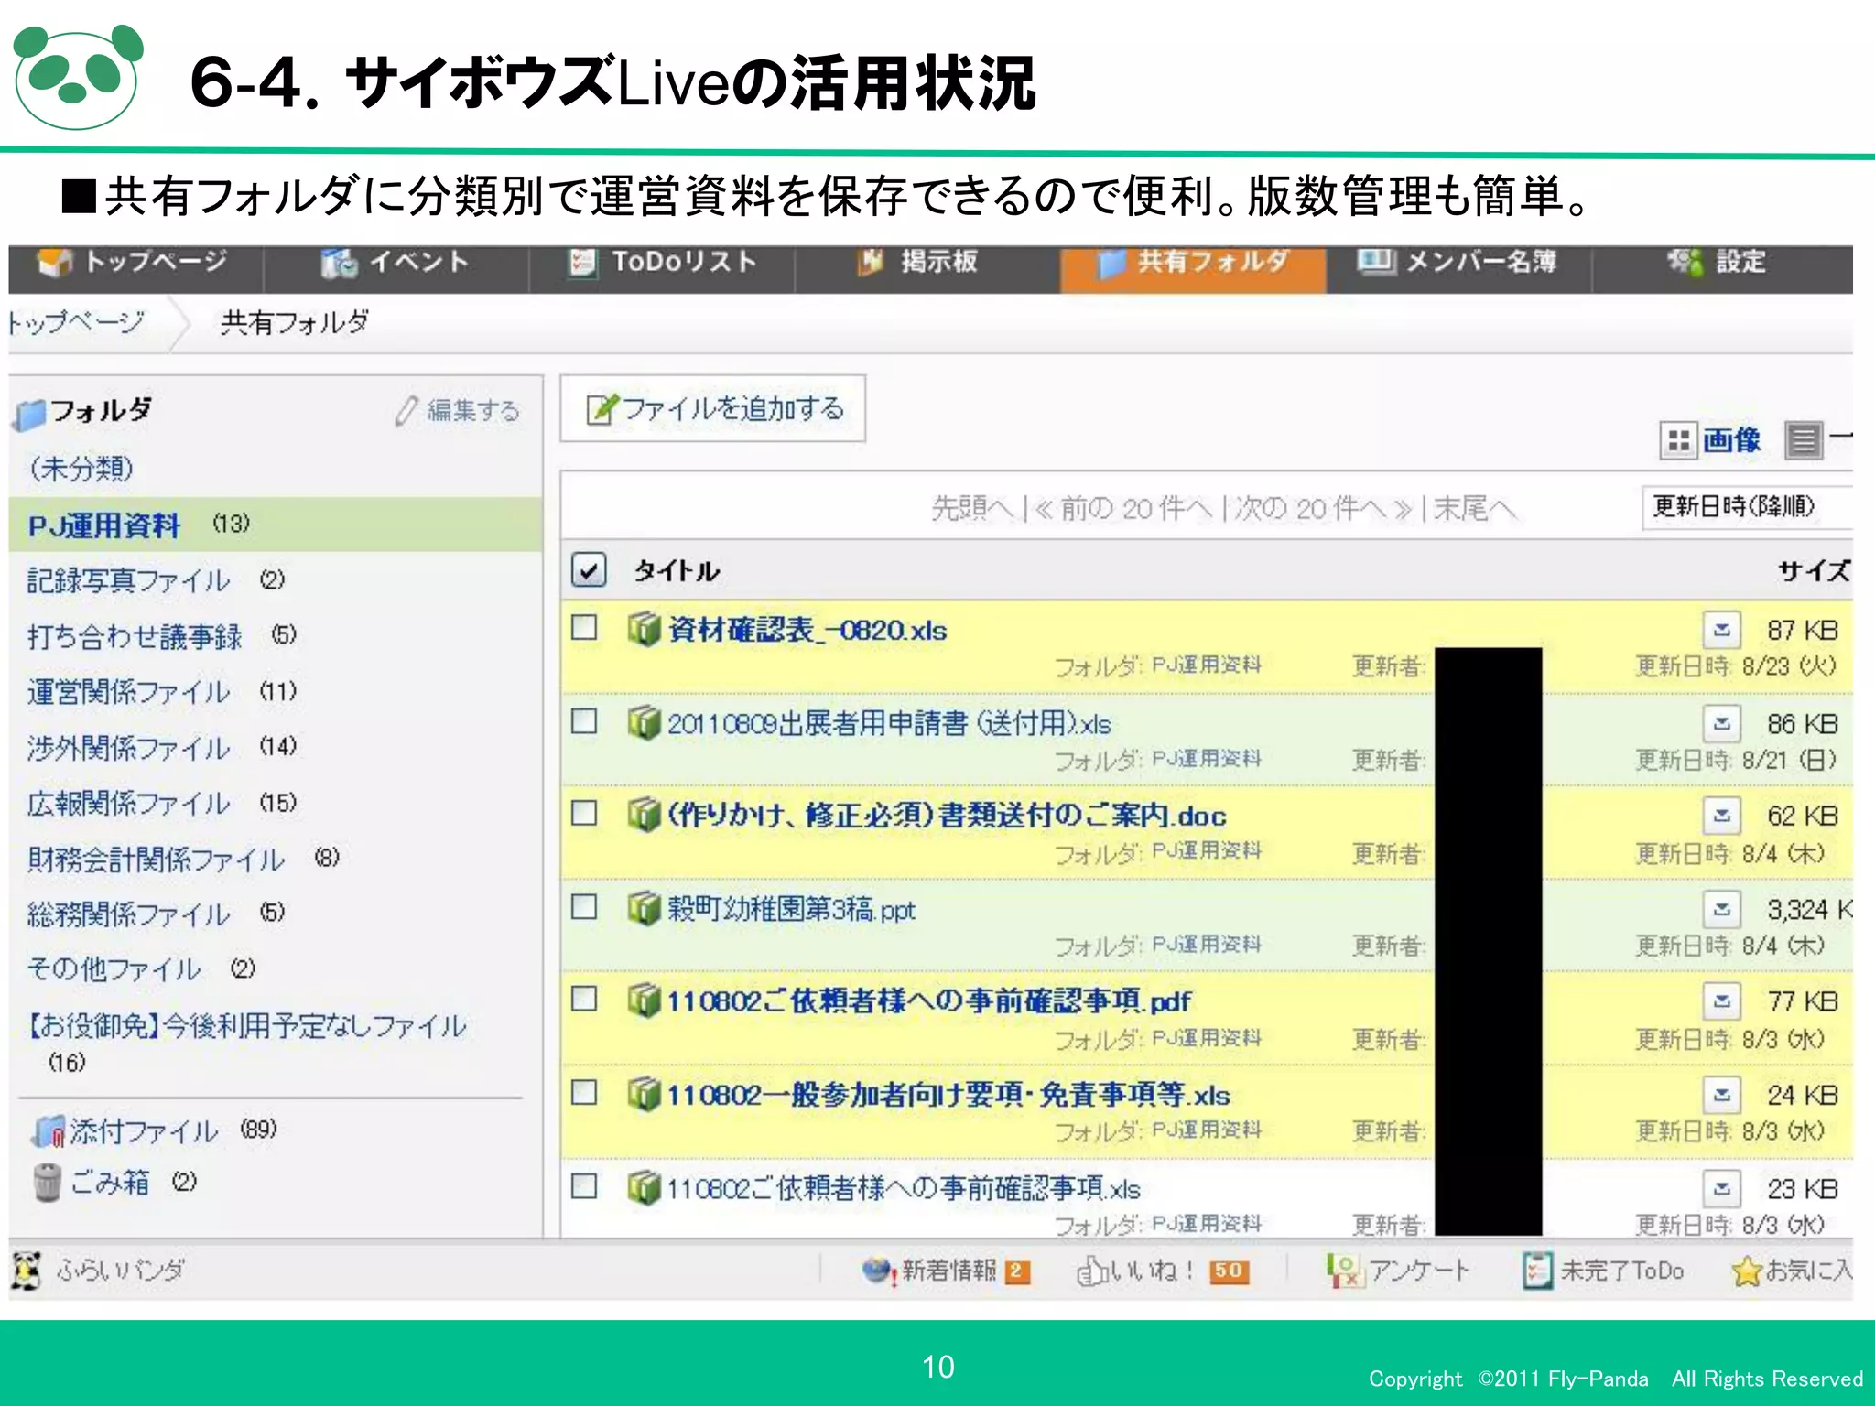The height and width of the screenshot is (1406, 1875).
Task: Check the box for 110802ご依頼者様への事前確認事項.xls
Action: click(584, 1186)
